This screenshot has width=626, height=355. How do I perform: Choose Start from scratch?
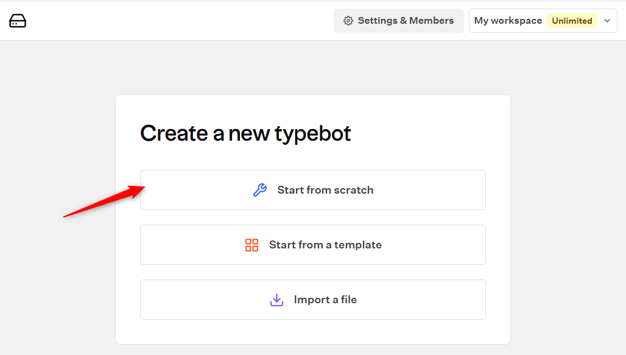[313, 190]
